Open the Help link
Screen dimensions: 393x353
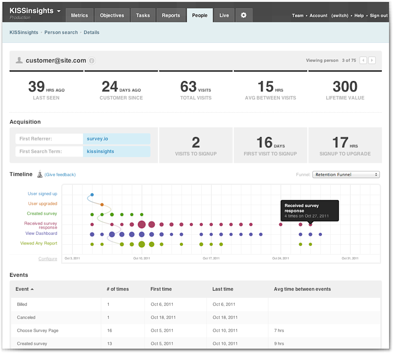(359, 16)
